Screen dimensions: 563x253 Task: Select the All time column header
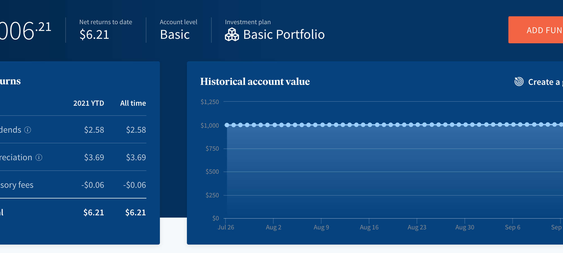coord(133,103)
